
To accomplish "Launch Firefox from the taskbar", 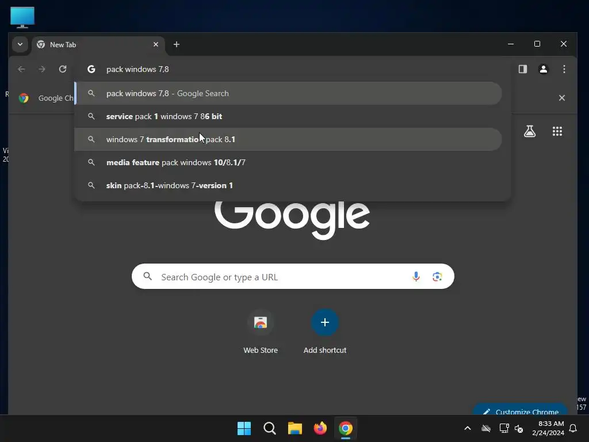I will point(320,428).
